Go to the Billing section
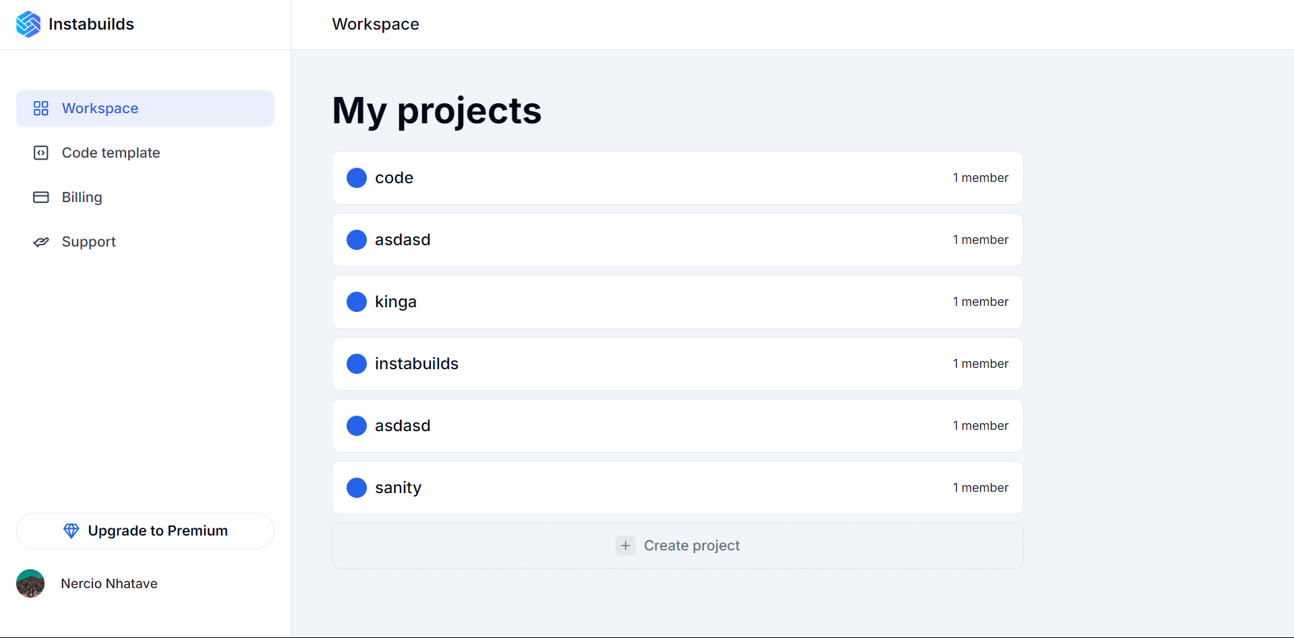 82,197
